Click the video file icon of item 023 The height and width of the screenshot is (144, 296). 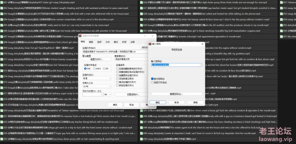pos(2,127)
